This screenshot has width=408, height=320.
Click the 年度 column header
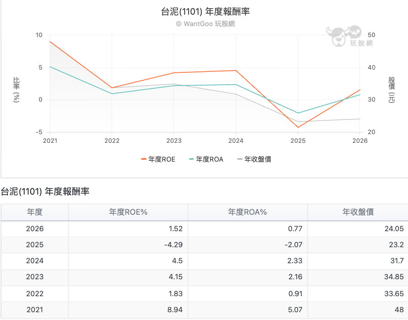pos(35,212)
